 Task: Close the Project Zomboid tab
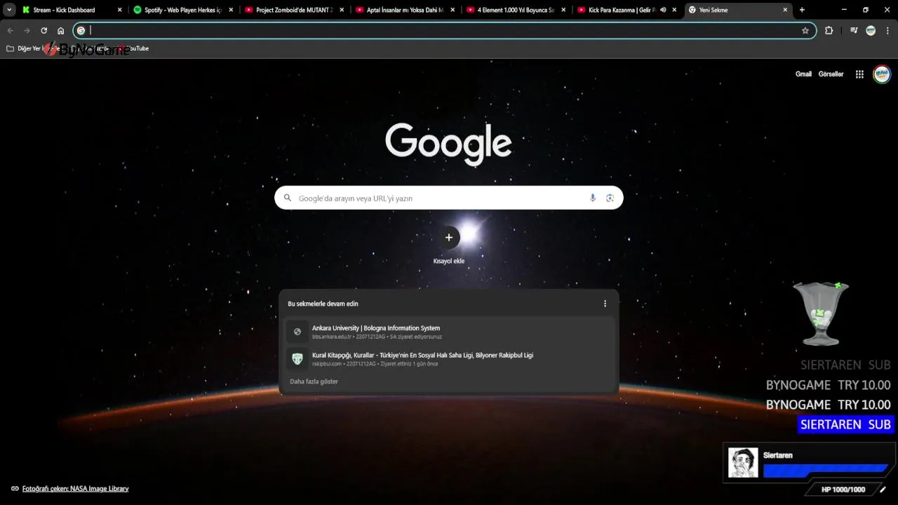tap(342, 10)
